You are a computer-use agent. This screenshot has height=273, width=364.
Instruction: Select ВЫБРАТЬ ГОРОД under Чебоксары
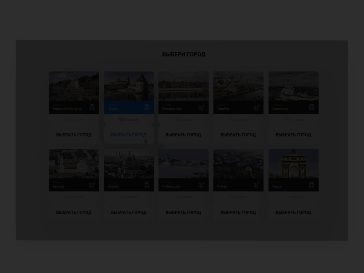point(183,212)
